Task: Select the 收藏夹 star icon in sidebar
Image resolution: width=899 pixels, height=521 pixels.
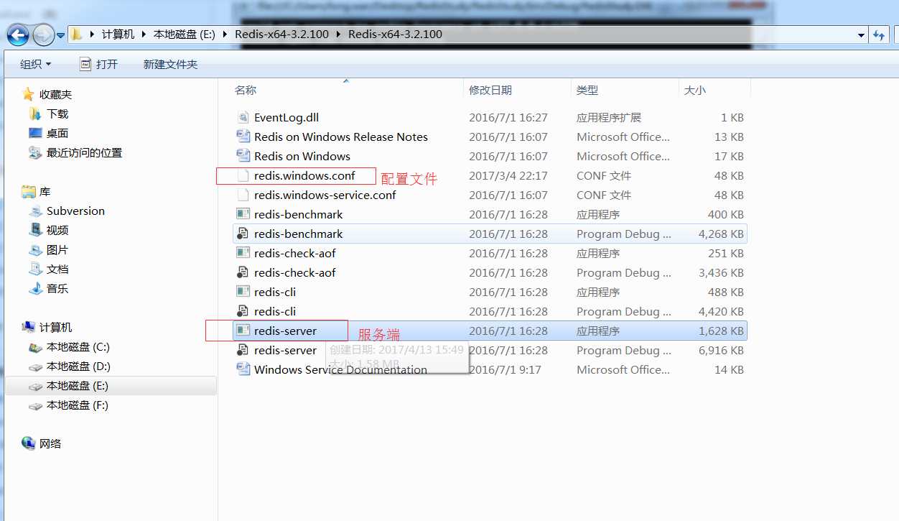Action: (x=28, y=94)
